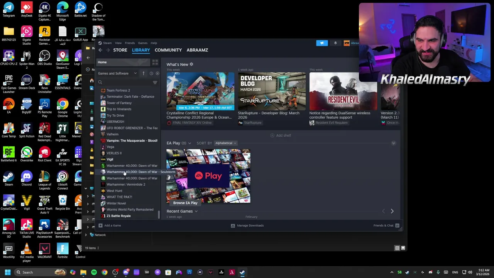Click Browse EA Play button
Screen dimensions: 494x278
(185, 203)
